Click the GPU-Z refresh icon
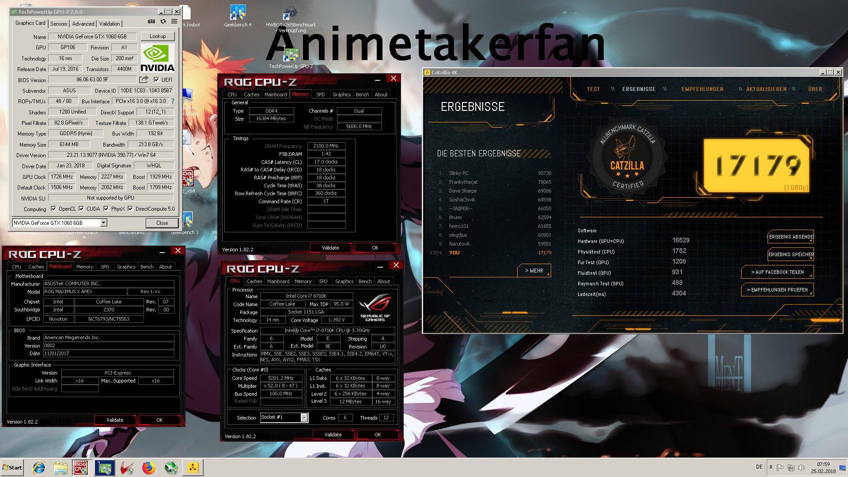This screenshot has width=848, height=477. 163,22
